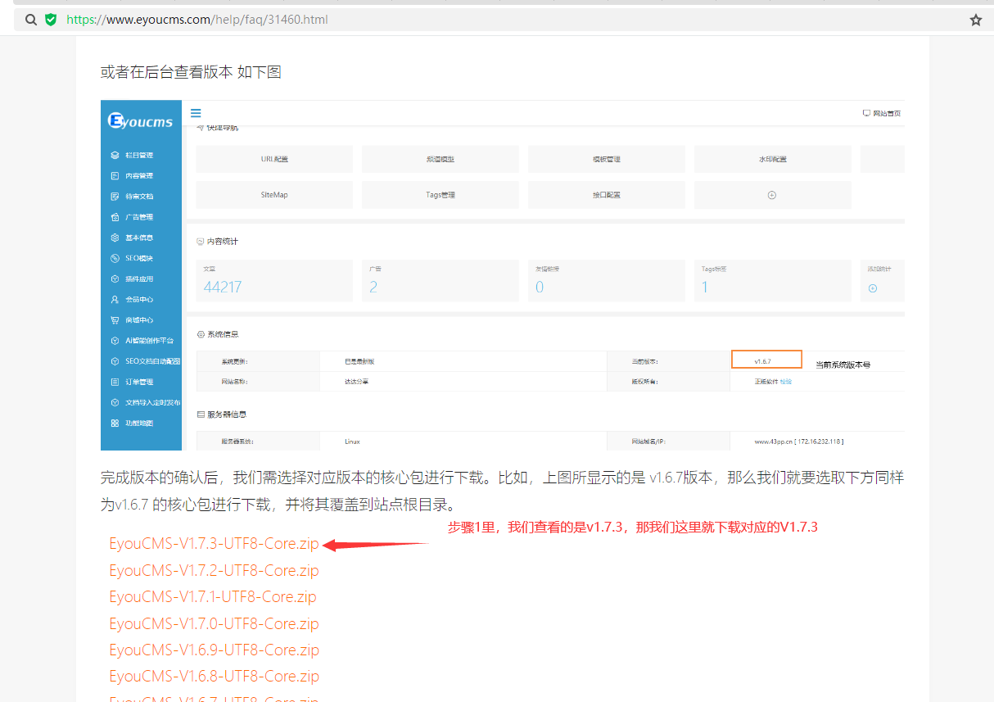The height and width of the screenshot is (702, 994).
Task: Click the 网站首页 link at top right
Action: click(882, 114)
